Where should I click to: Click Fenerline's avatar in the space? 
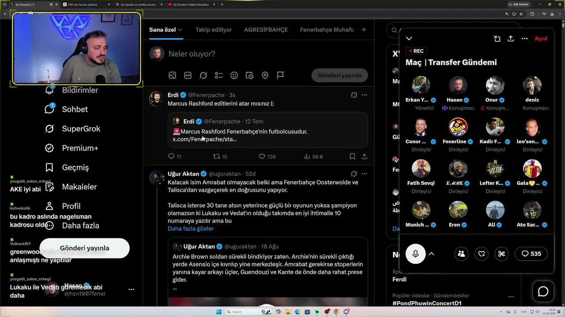(458, 127)
